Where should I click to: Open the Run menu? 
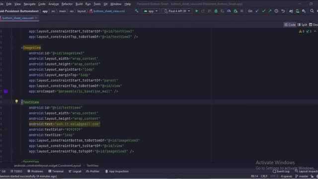tap(88, 4)
